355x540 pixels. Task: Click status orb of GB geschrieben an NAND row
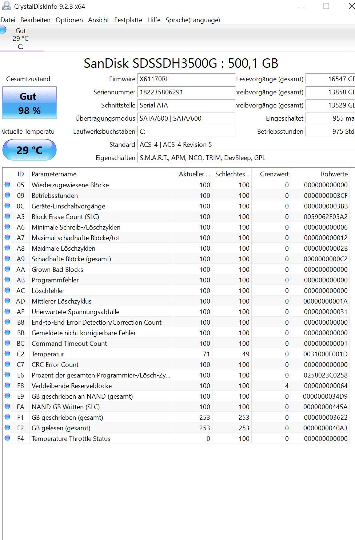[7, 396]
